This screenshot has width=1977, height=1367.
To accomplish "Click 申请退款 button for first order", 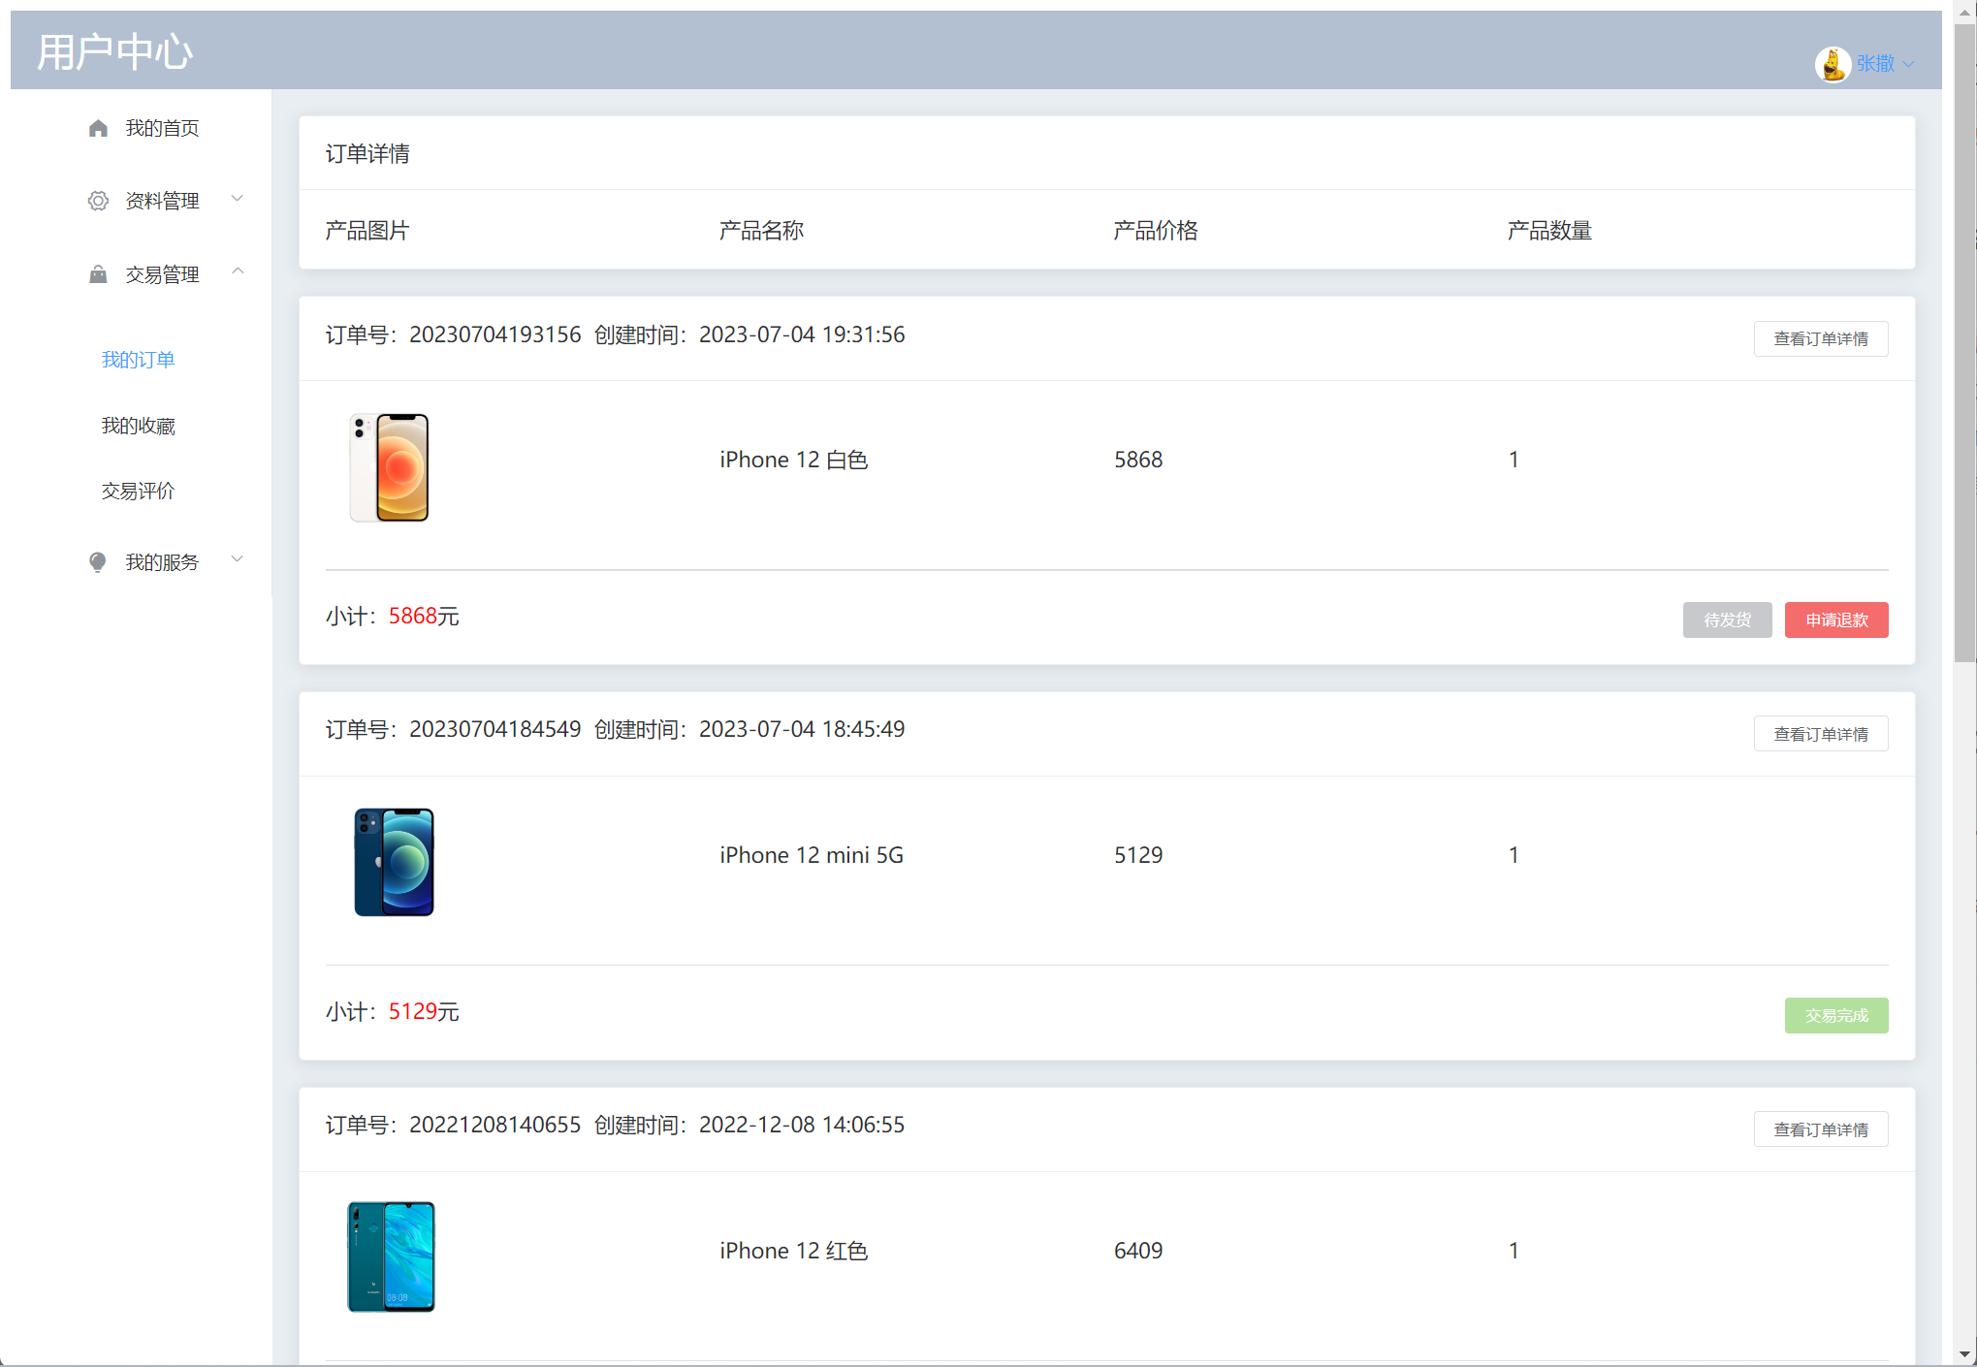I will point(1836,620).
